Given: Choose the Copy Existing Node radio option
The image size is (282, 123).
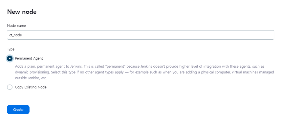Looking at the screenshot, I should (x=10, y=87).
